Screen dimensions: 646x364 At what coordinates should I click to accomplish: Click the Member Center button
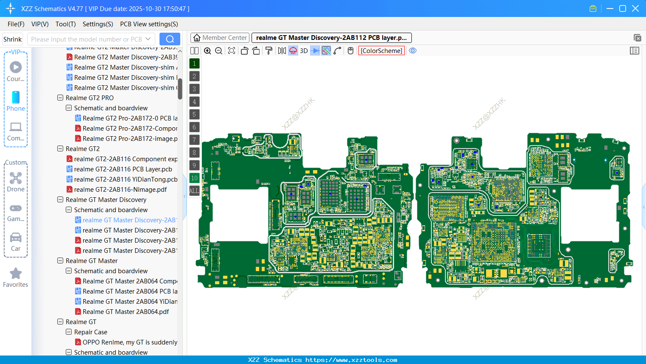(220, 38)
